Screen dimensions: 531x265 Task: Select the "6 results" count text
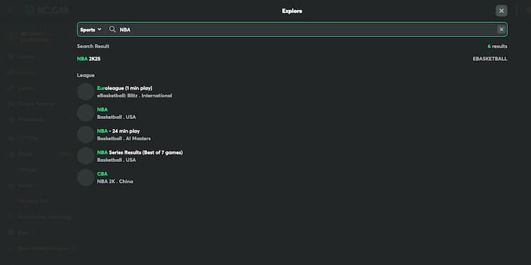click(497, 47)
